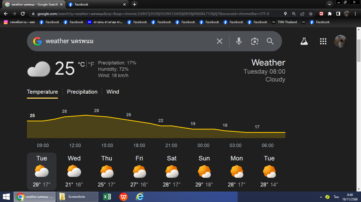Viewport: 361px width, 202px height.
Task: Open Search Labs flask icon
Action: (304, 41)
